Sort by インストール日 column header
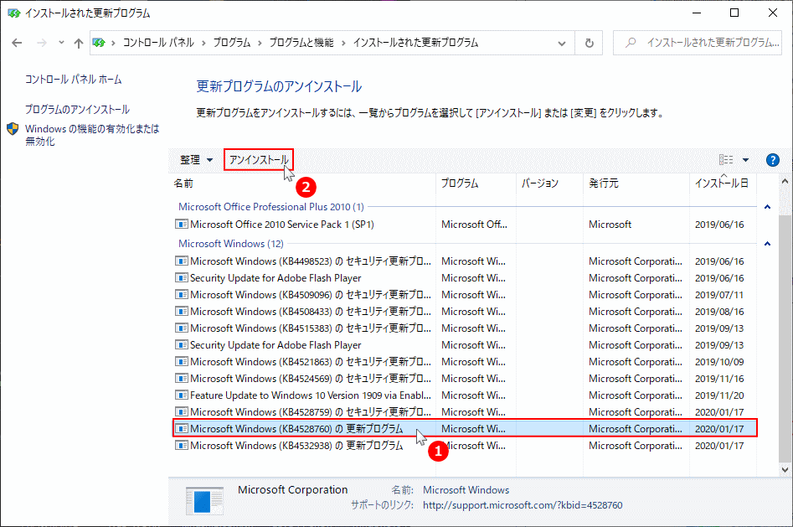The height and width of the screenshot is (527, 793). tap(723, 183)
